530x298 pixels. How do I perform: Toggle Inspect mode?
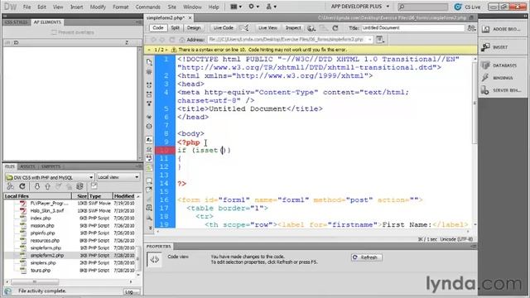[293, 28]
